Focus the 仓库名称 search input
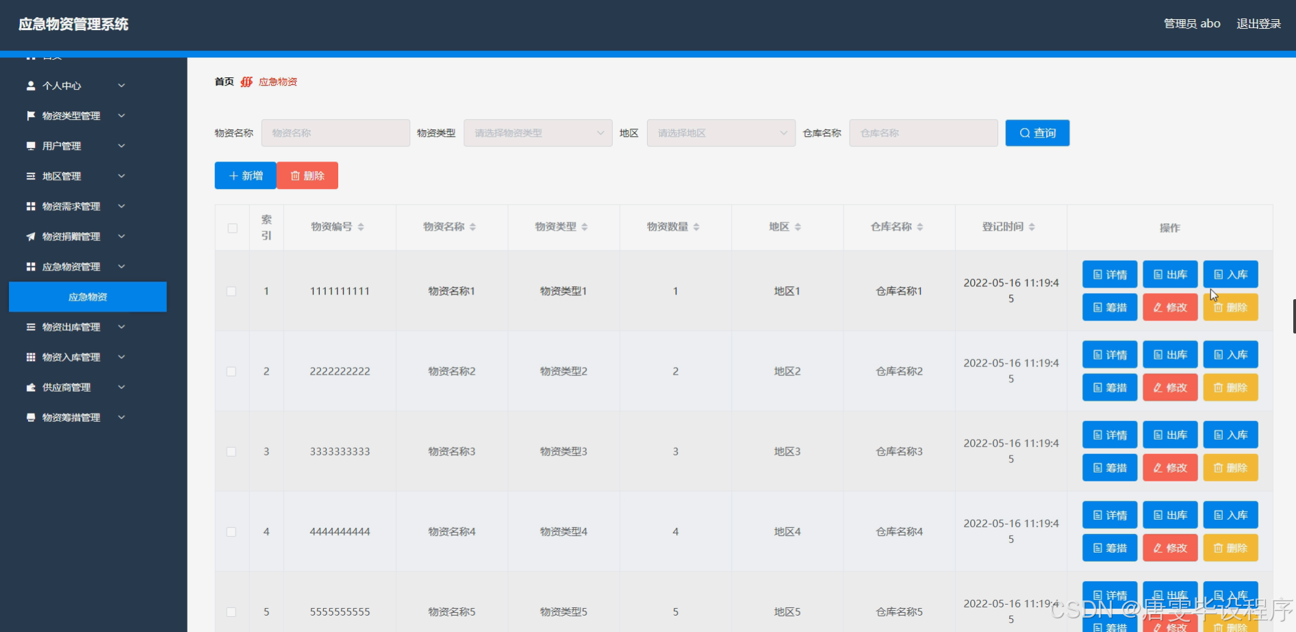Screen dimensions: 1296x632 924,133
